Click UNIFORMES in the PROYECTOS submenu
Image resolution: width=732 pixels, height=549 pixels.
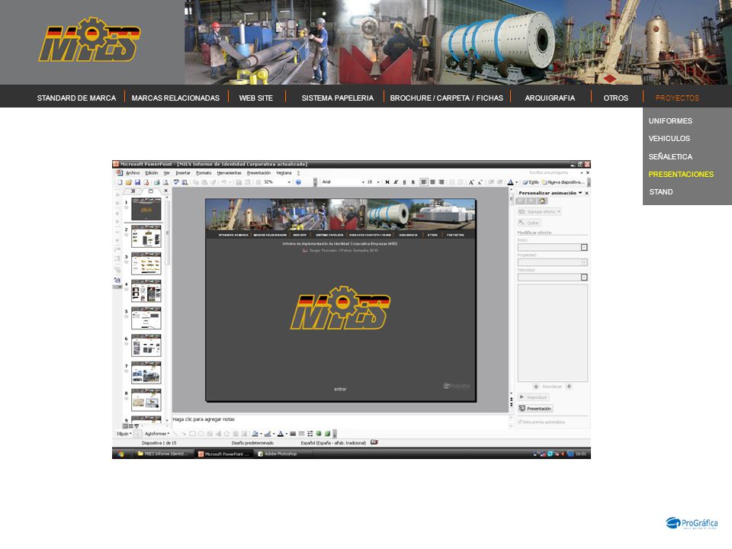670,121
